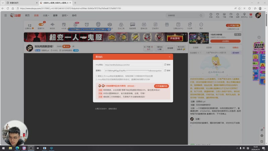Click 开始游戏 on the banner ad
Viewport: 268px width, 151px height.
click(175, 38)
